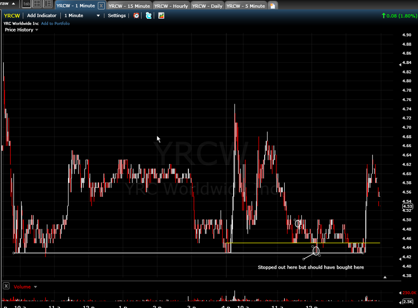Click the YRC Worldwide Inc company name
The height and width of the screenshot is (308, 418).
tap(21, 23)
